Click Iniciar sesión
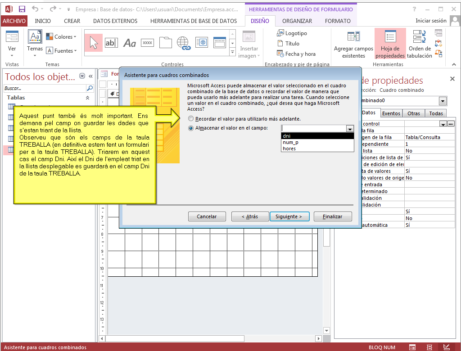The image size is (461, 351). [431, 21]
